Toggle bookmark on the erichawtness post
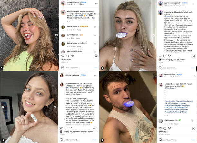This screenshot has height=143, width=197. point(193,128)
